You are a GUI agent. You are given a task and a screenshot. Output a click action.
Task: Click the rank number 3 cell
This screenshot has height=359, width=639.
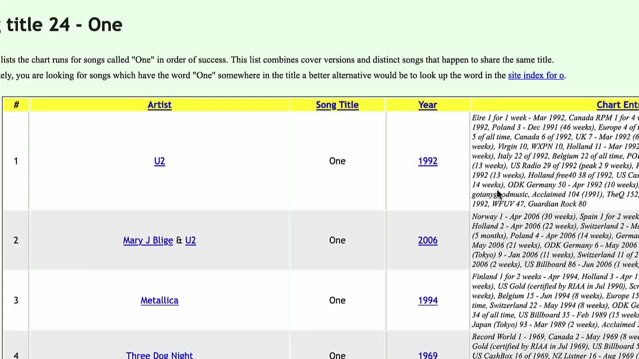pos(15,300)
